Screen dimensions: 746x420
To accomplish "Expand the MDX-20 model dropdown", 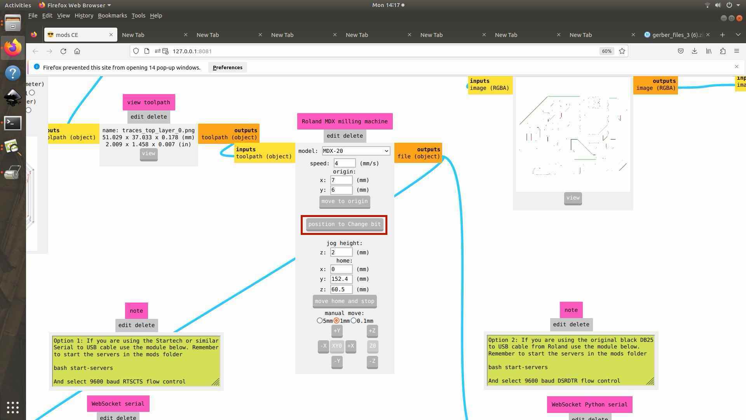I will click(356, 151).
